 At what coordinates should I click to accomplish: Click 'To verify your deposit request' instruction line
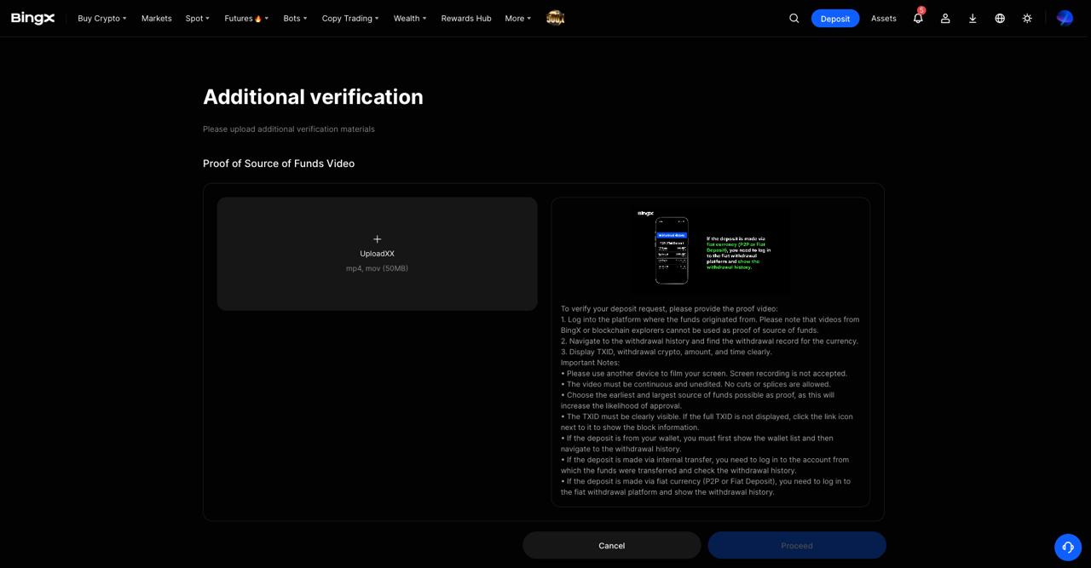point(669,309)
